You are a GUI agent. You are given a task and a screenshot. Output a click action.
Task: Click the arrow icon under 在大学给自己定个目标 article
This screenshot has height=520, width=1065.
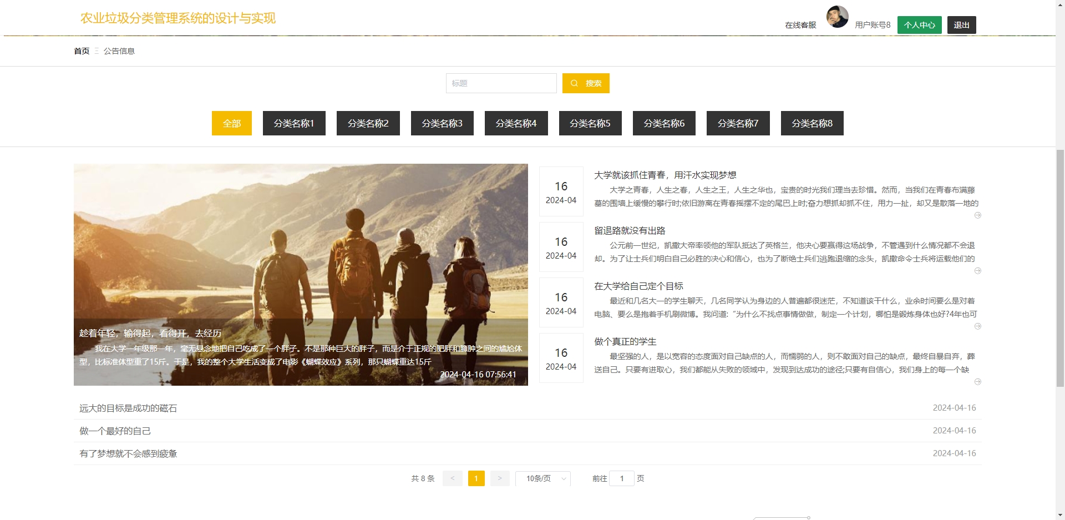(977, 326)
